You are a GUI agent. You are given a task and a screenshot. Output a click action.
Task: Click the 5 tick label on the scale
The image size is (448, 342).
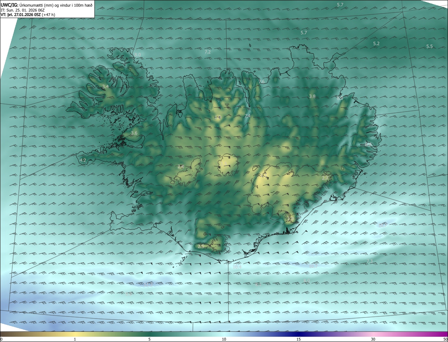click(x=149, y=339)
